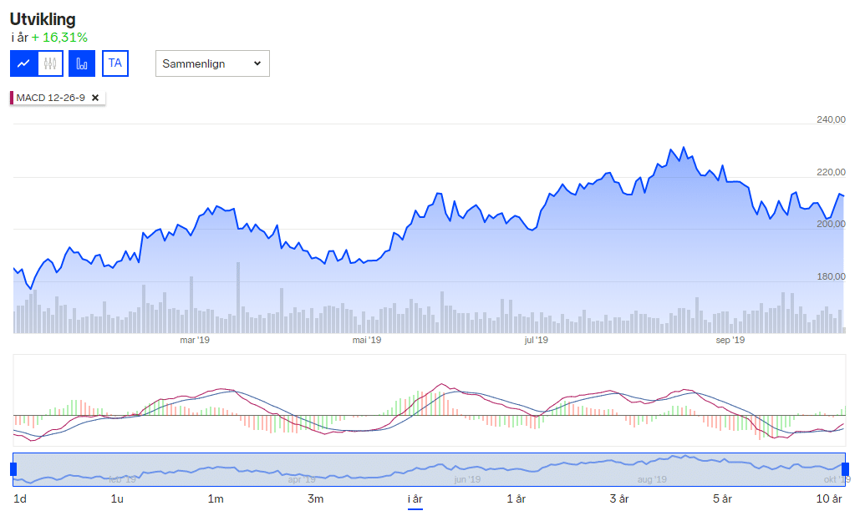
Task: Select the 10 år time range
Action: pyautogui.click(x=829, y=499)
